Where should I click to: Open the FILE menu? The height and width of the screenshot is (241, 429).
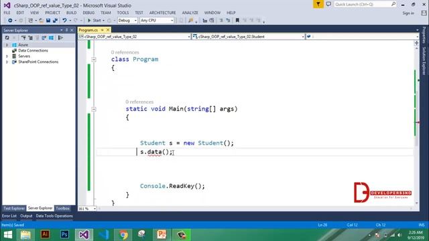click(x=7, y=13)
